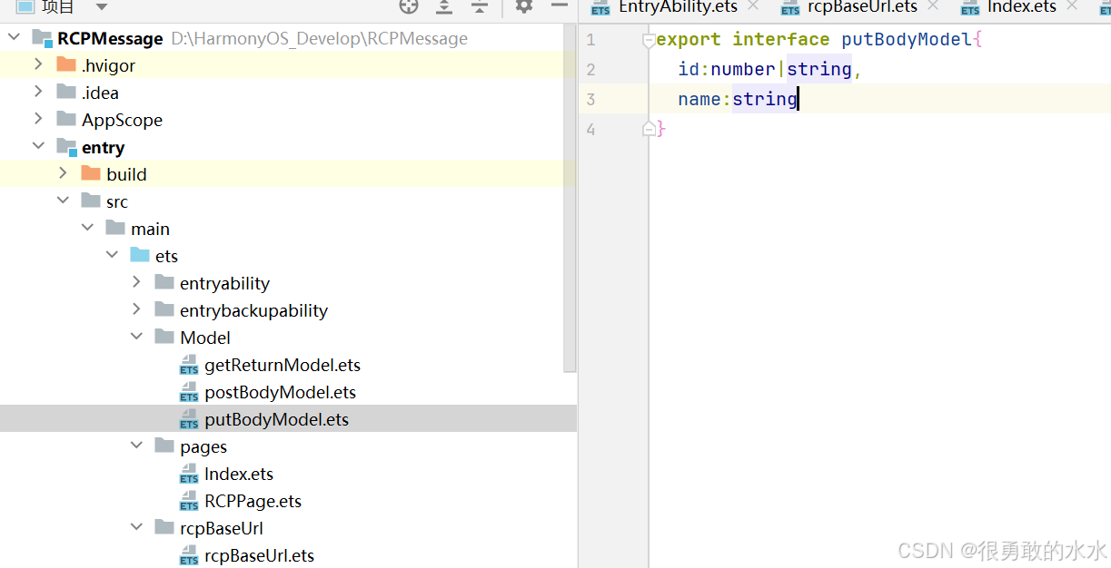Viewport: 1111px width, 568px height.
Task: Collapse the RCPMessage project root
Action: tap(14, 38)
